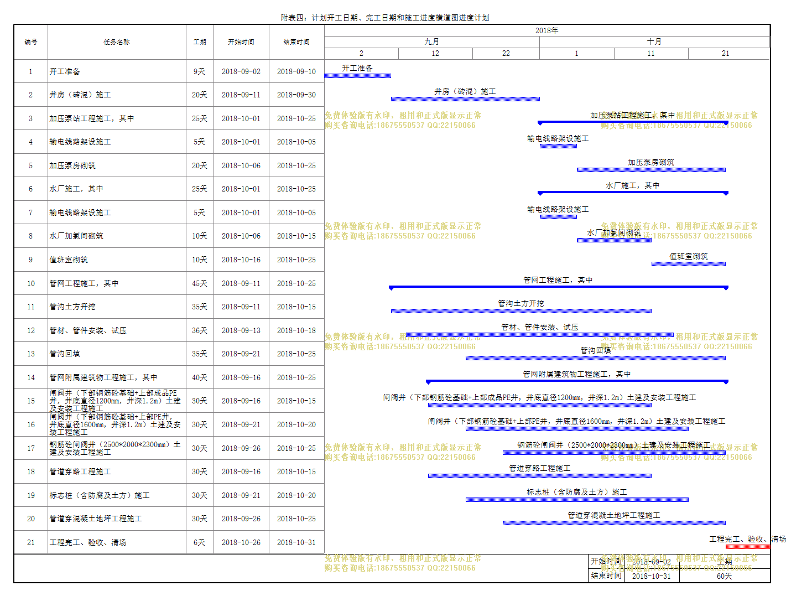The height and width of the screenshot is (596, 786).
Task: Click duration 40天 in row 14
Action: pos(200,377)
